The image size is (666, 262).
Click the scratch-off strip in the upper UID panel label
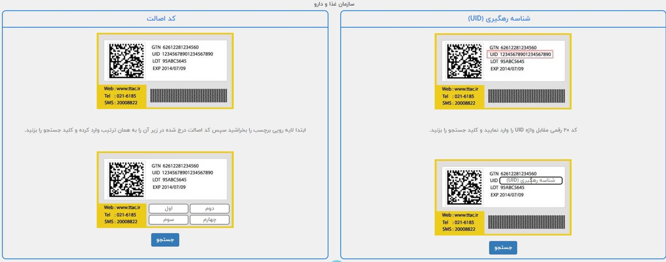(x=526, y=96)
